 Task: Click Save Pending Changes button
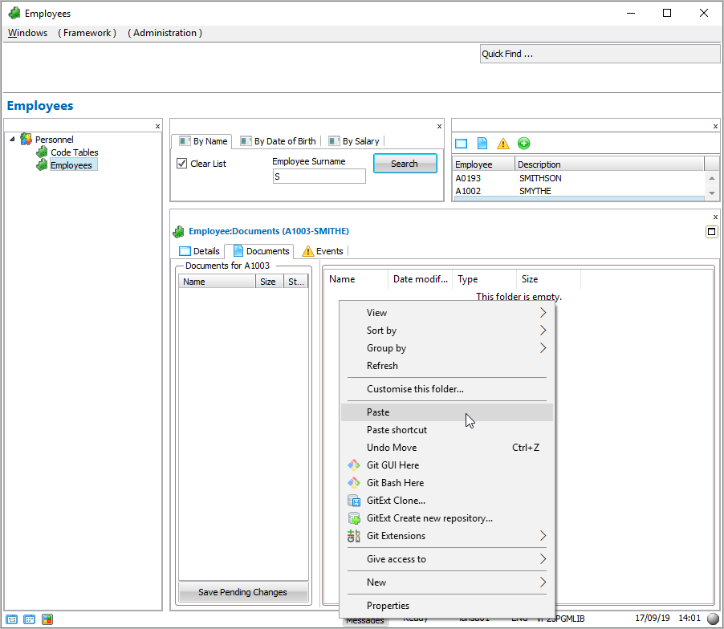pos(242,592)
